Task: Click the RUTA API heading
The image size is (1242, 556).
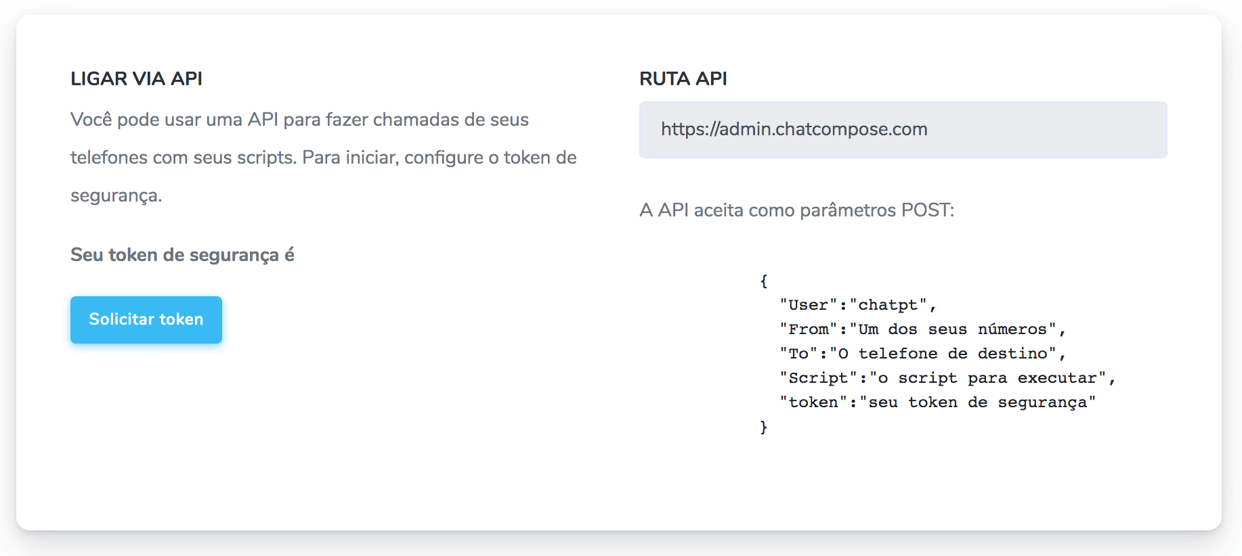Action: point(683,78)
